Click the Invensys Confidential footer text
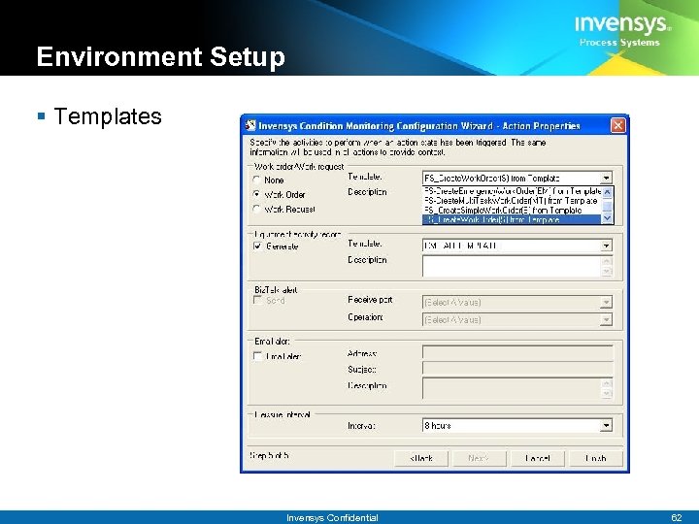Viewport: 699px width, 524px height. [x=332, y=517]
